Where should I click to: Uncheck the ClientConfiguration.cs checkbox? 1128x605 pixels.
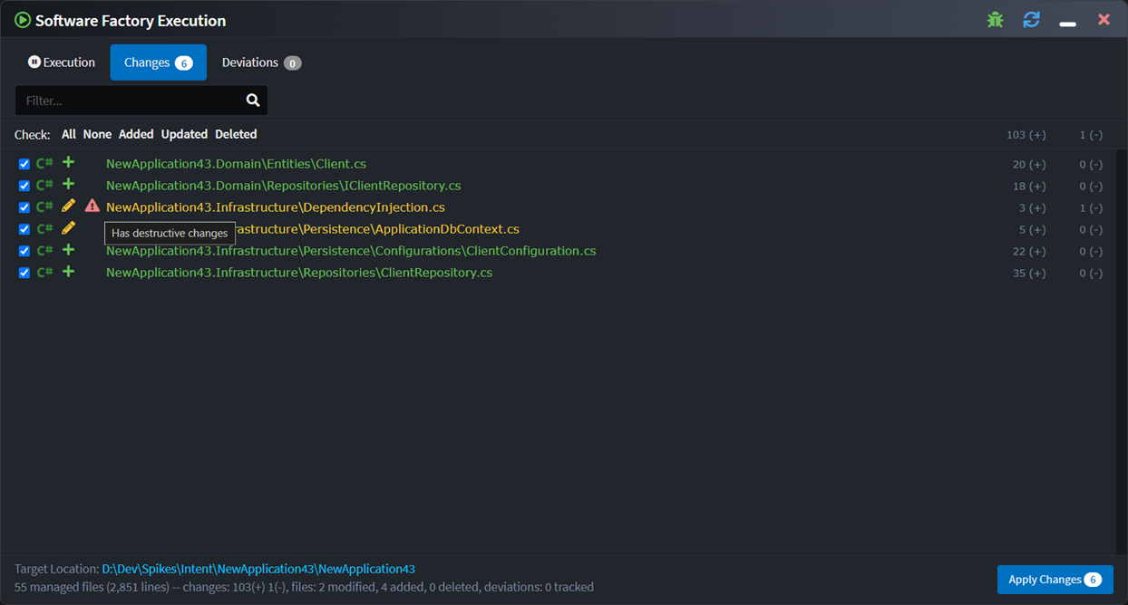(x=24, y=251)
